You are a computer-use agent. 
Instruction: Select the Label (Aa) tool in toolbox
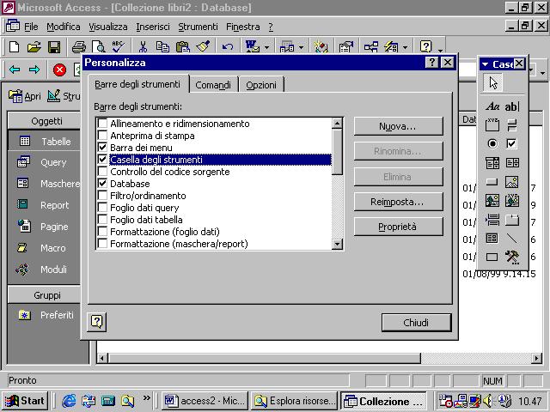[492, 106]
